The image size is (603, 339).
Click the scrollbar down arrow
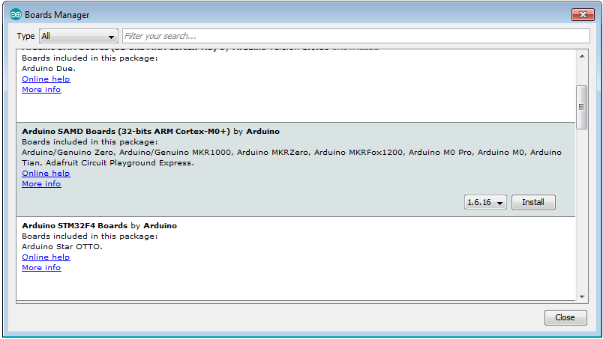click(582, 296)
